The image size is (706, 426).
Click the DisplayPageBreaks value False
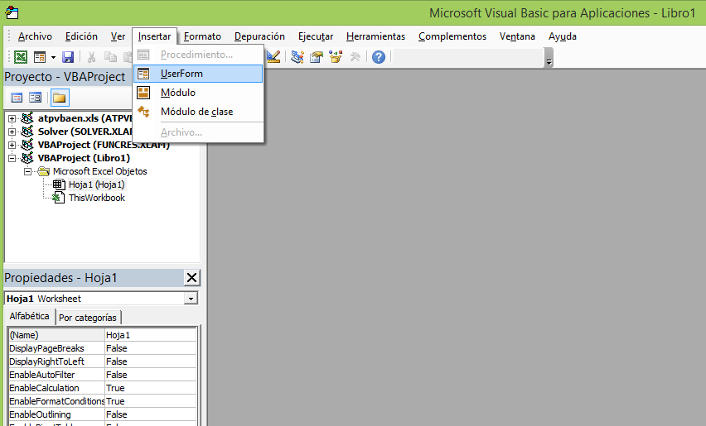click(x=150, y=348)
